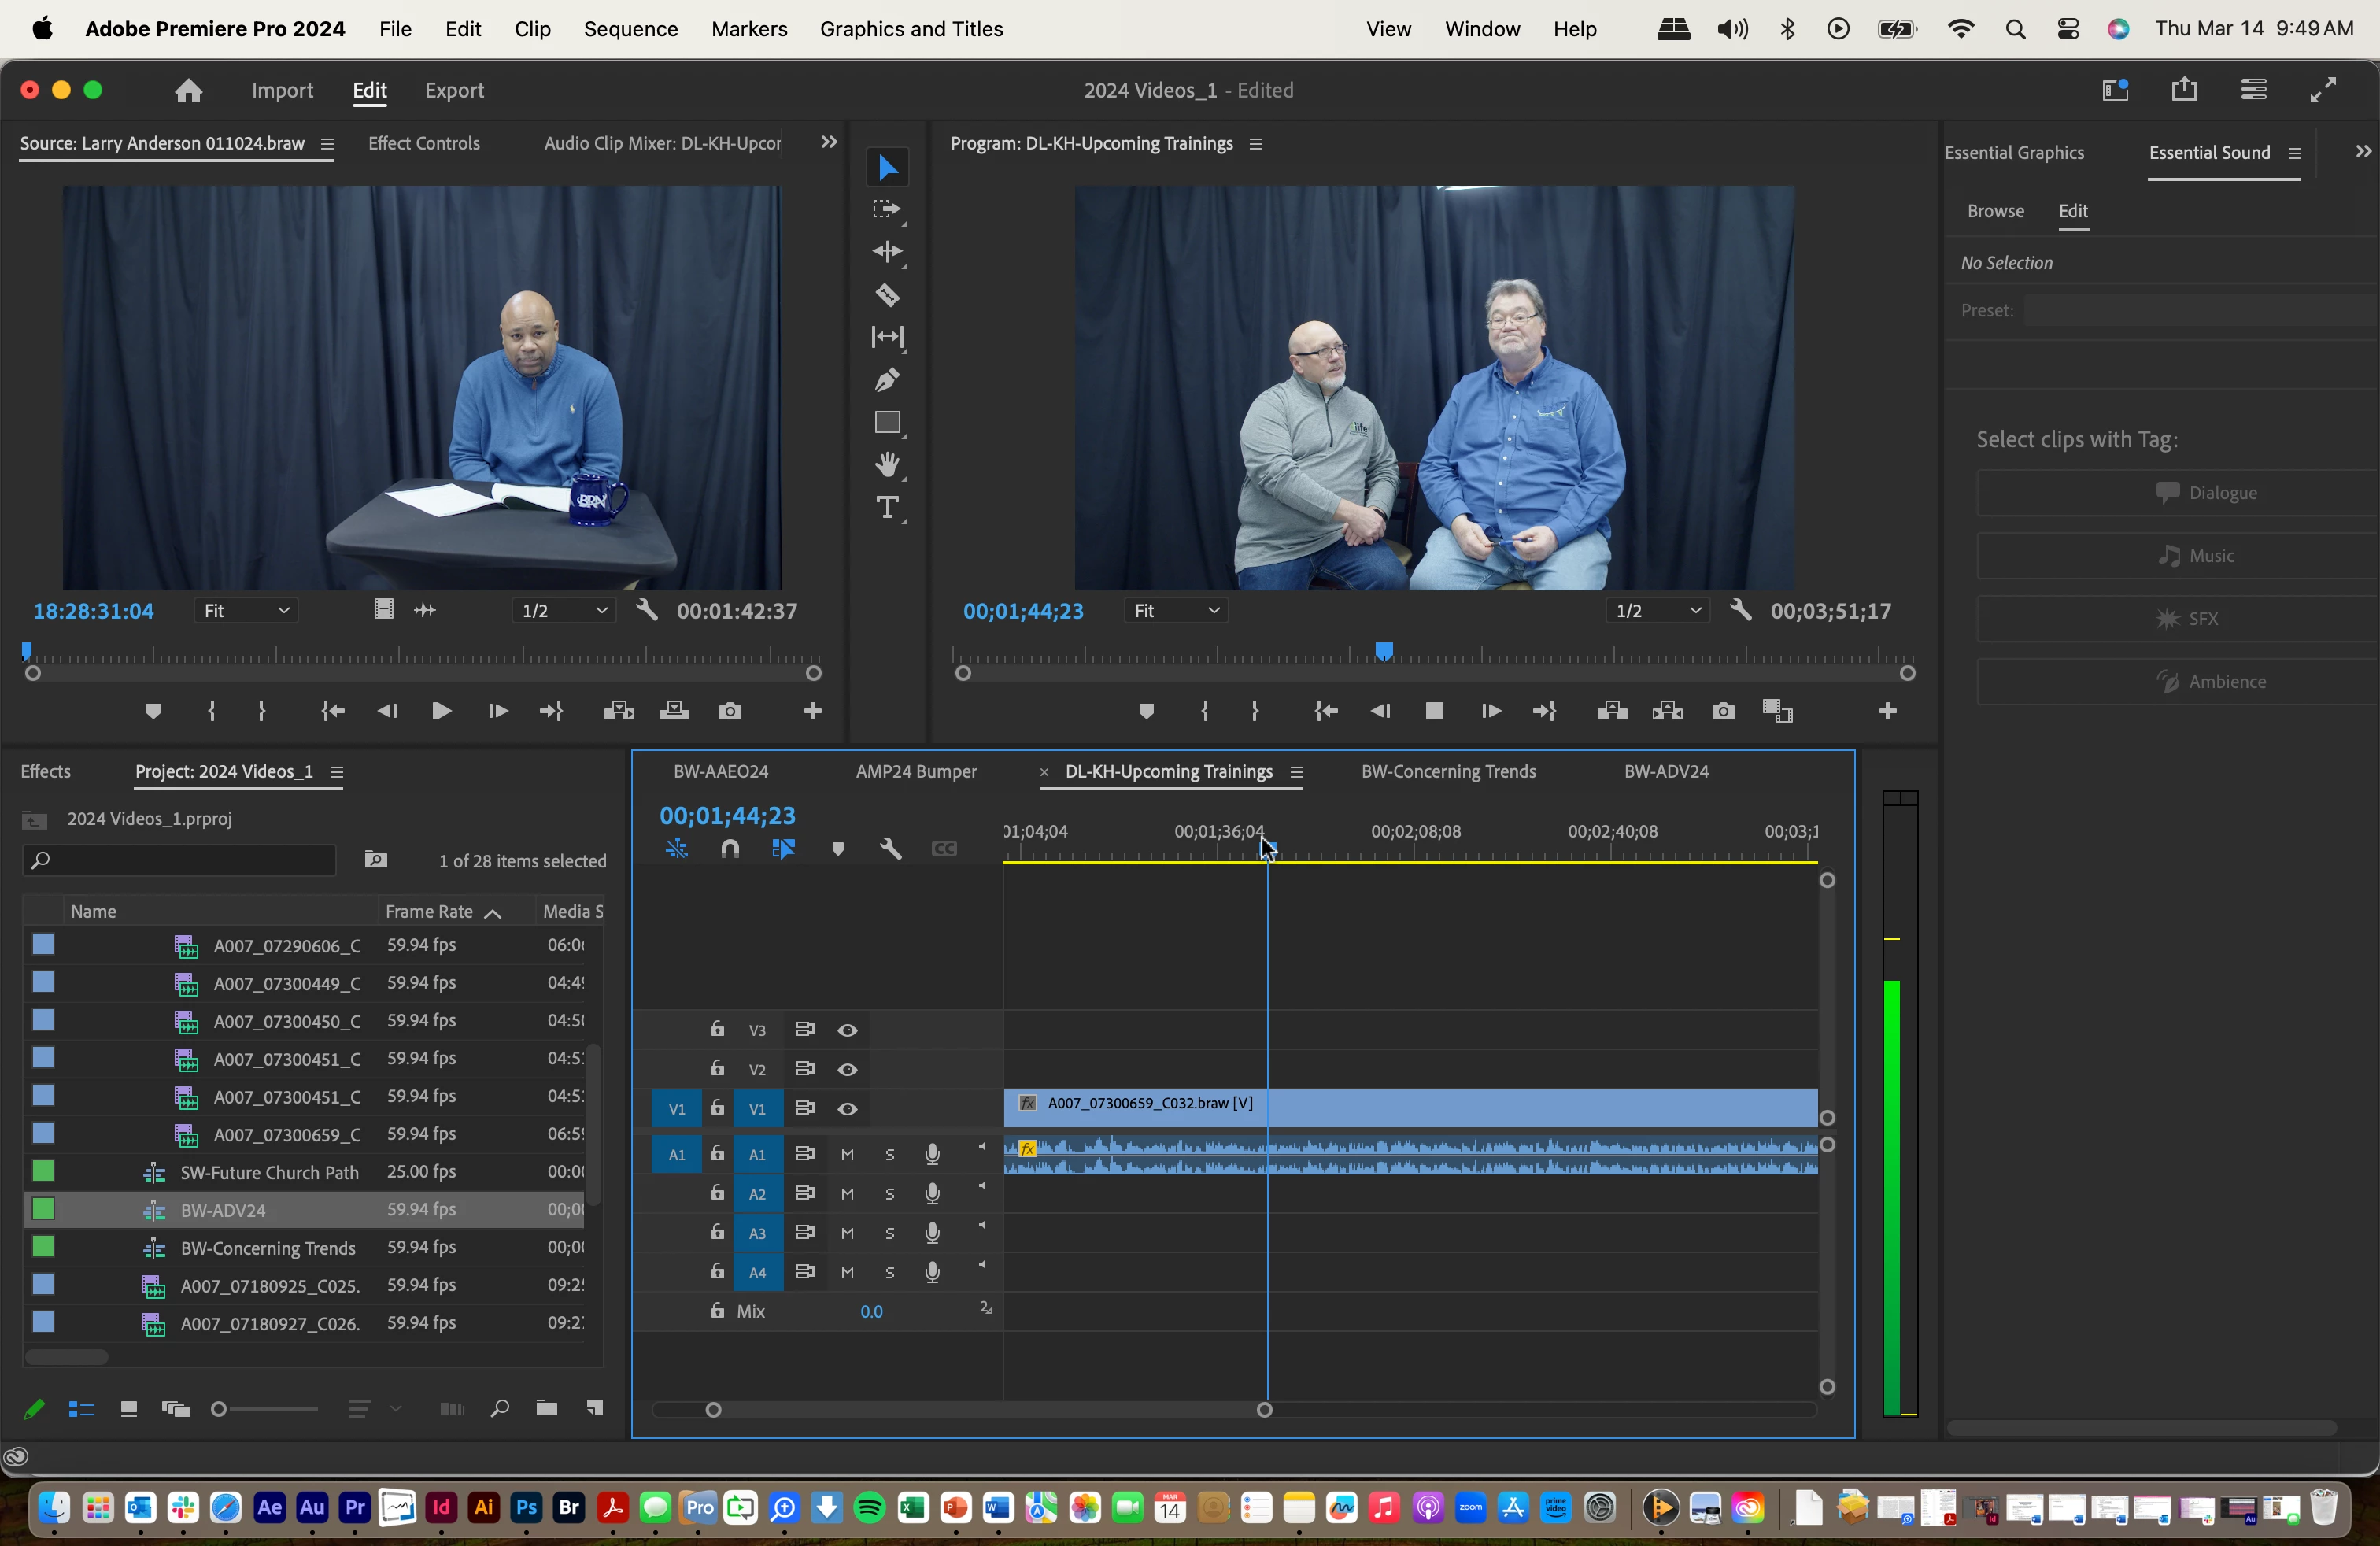Image resolution: width=2380 pixels, height=1546 pixels.
Task: Select the Razor tool
Action: pos(887,295)
